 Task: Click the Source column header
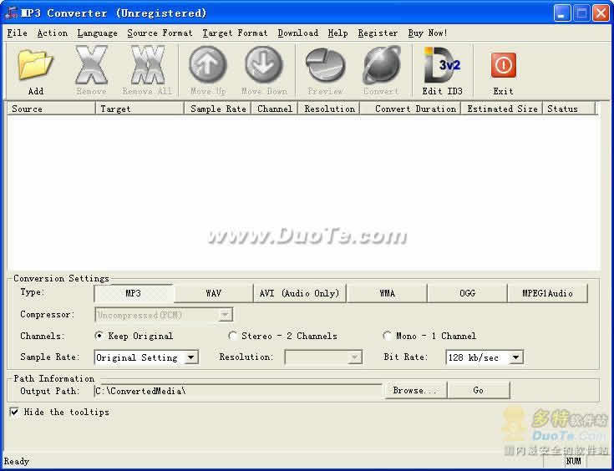tap(51, 109)
